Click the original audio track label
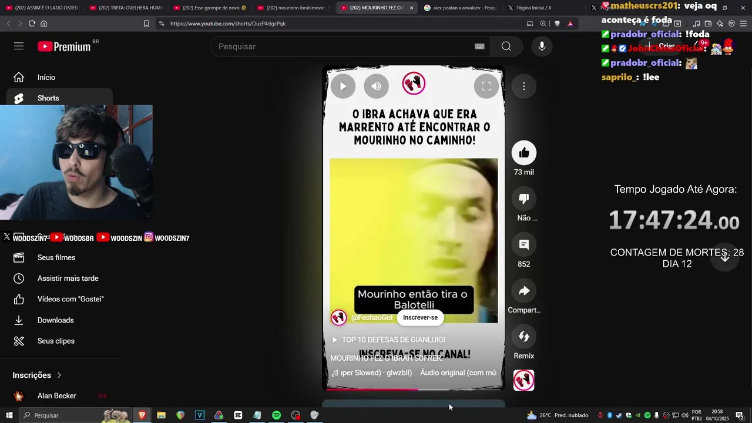 [458, 372]
